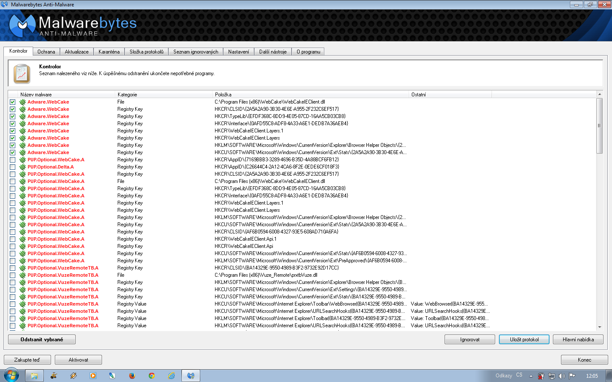612x382 pixels.
Task: Show hidden tray icons arrow
Action: point(531,376)
